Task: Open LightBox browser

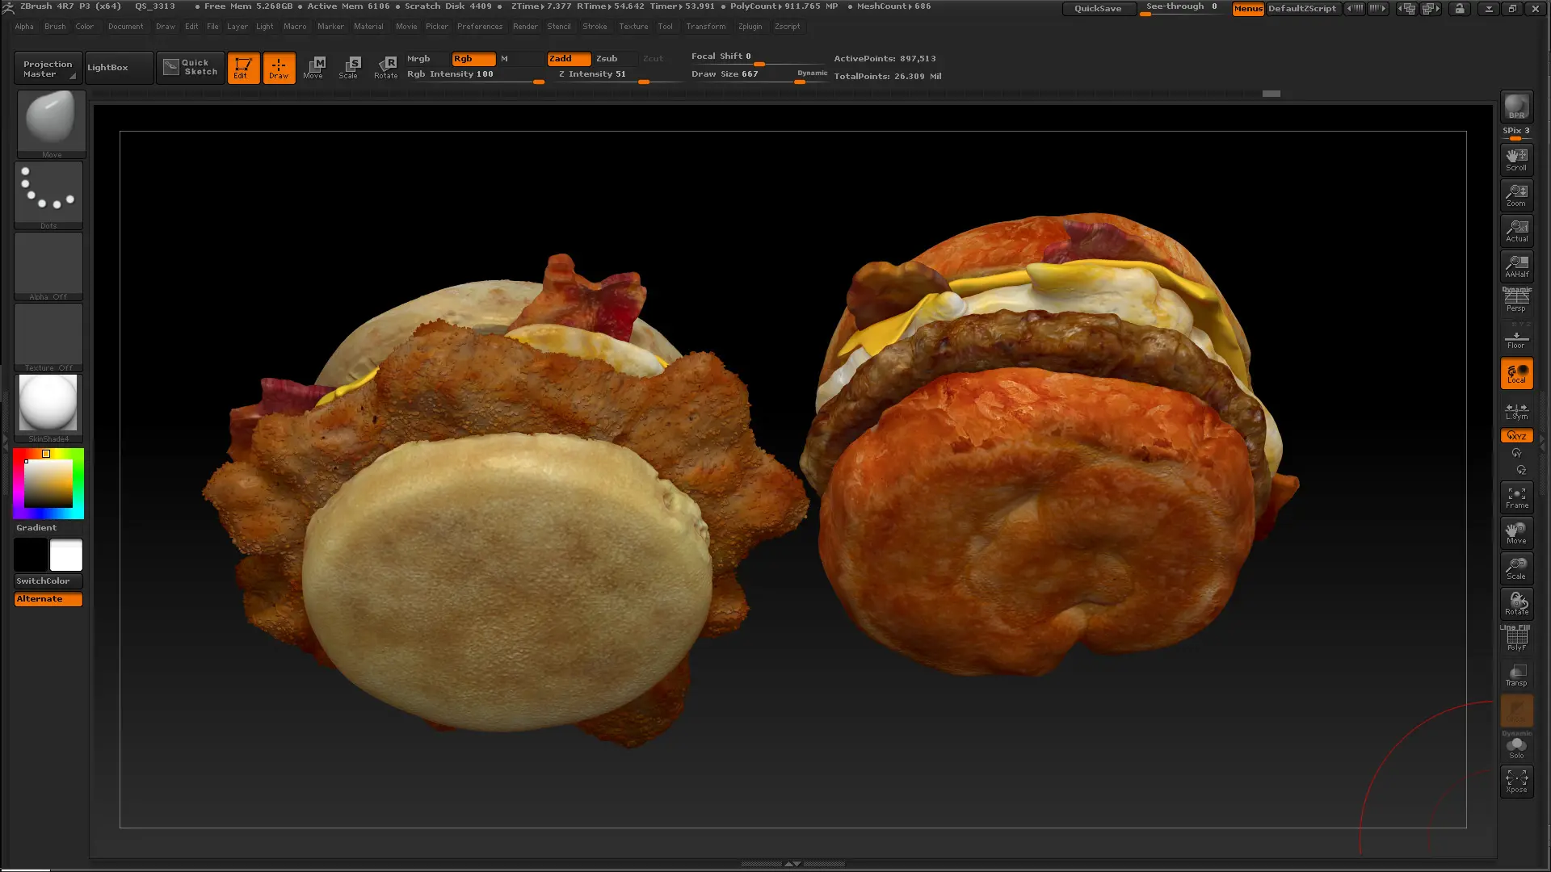Action: (x=118, y=68)
